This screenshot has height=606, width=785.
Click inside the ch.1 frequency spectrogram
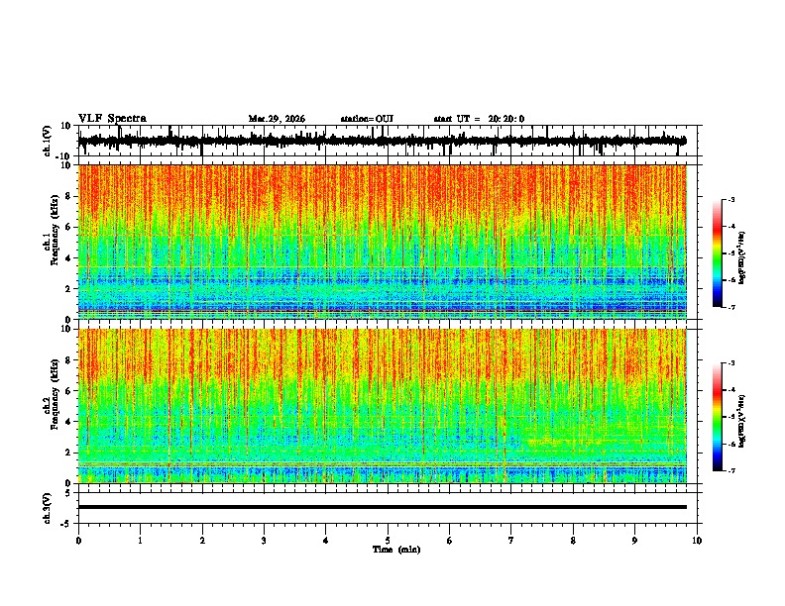pos(383,242)
